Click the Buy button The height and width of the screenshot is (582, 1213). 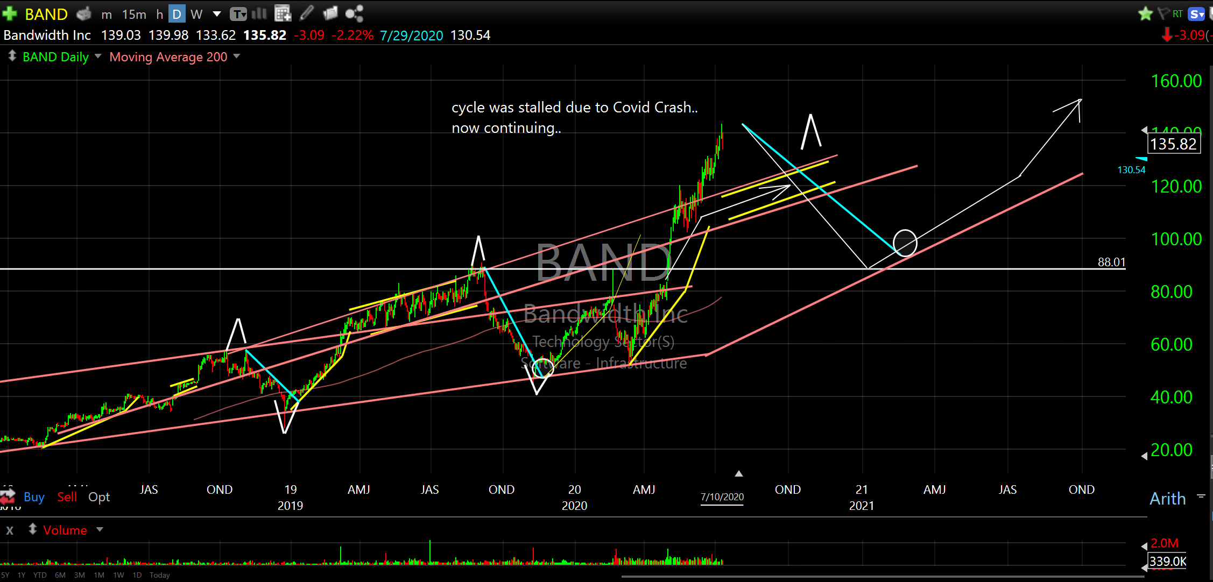(x=34, y=497)
